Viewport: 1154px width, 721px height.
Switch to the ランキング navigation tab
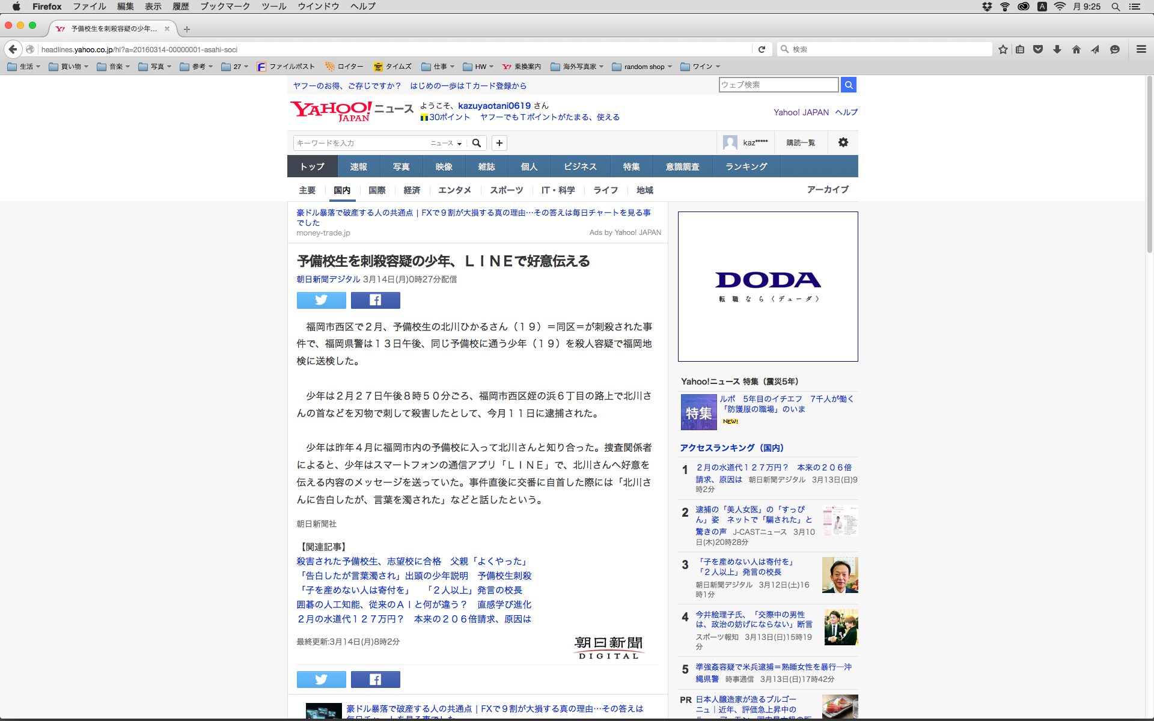pos(746,166)
